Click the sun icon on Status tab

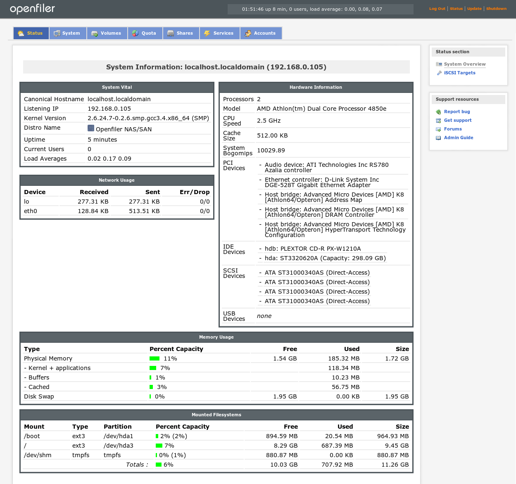(21, 33)
